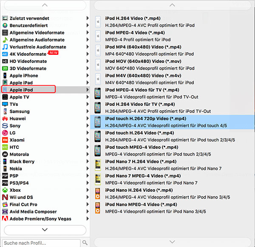
Task: Expand the Wii und DS submenu arrow
Action: pos(88,197)
